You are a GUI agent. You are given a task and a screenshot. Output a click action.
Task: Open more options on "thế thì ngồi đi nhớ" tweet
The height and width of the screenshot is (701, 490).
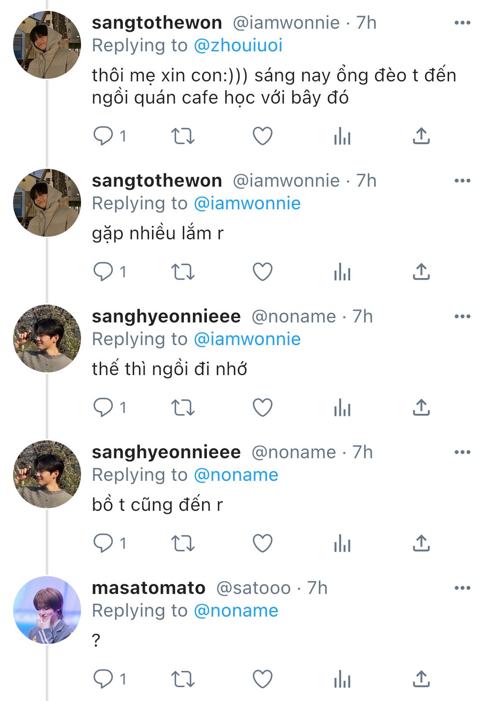pos(462,316)
